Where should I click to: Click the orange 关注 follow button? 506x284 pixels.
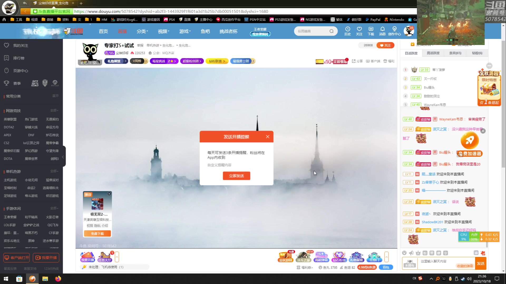point(385,45)
